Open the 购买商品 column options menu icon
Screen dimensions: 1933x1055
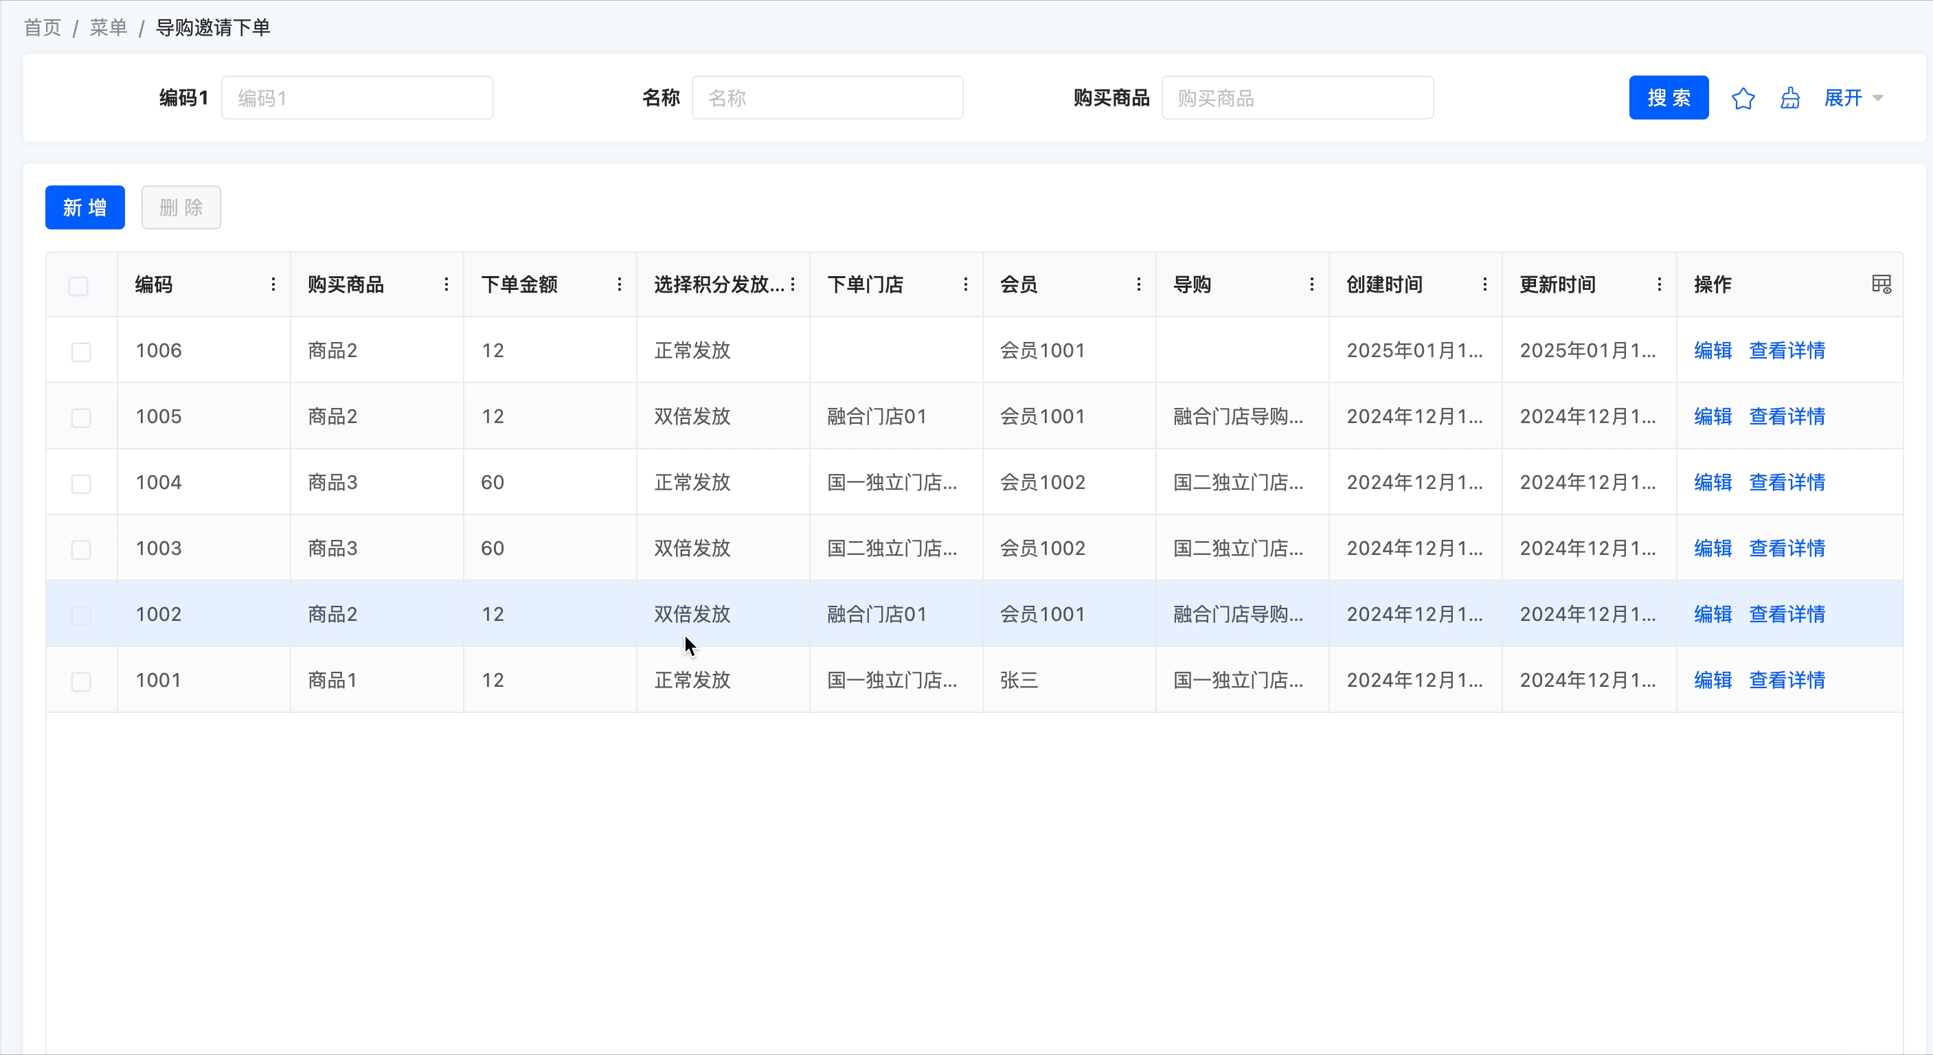(x=446, y=284)
